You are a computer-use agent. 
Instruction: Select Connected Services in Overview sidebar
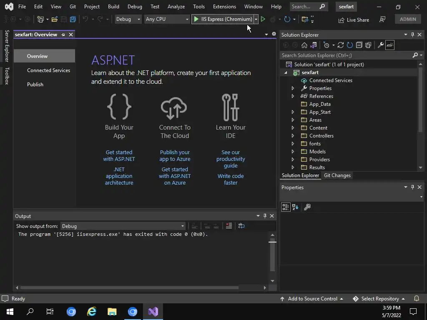pos(48,70)
